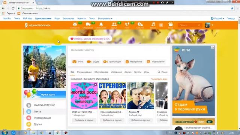Select the Избранное feed tab
The width and height of the screenshot is (240, 135).
(116, 72)
